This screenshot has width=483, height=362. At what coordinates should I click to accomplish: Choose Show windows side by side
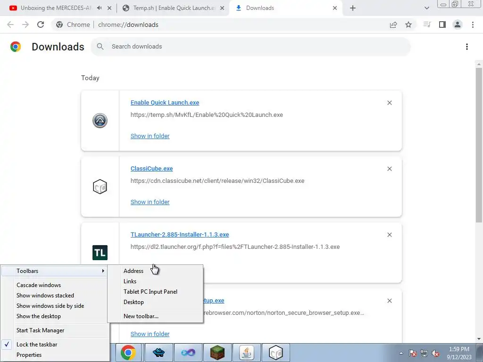[x=56, y=305]
